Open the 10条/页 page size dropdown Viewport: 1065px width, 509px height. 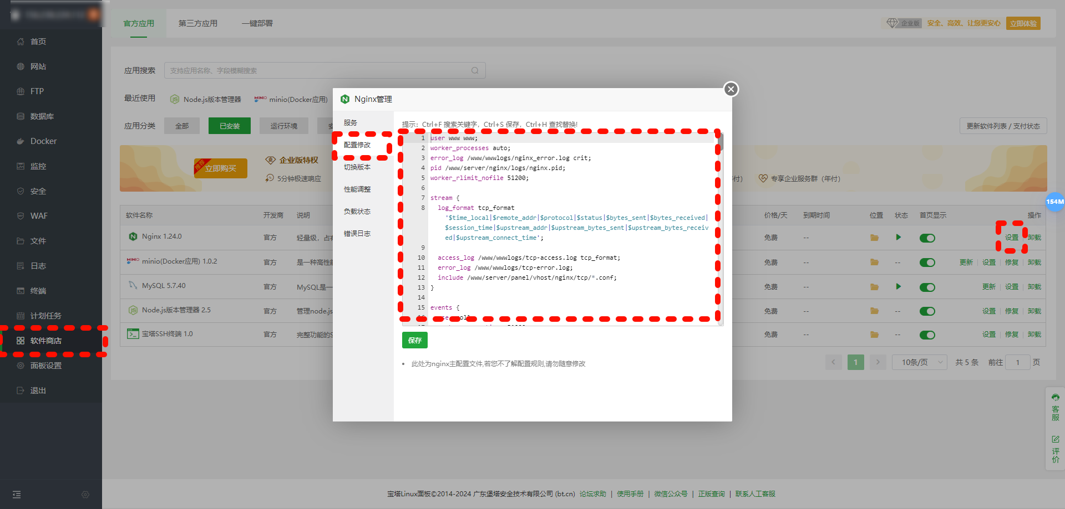click(x=920, y=362)
